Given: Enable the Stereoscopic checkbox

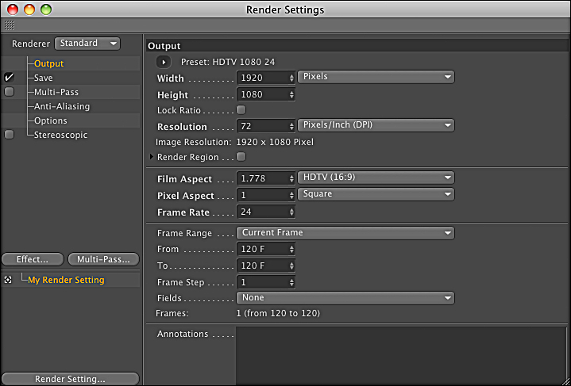Looking at the screenshot, I should click(x=10, y=135).
